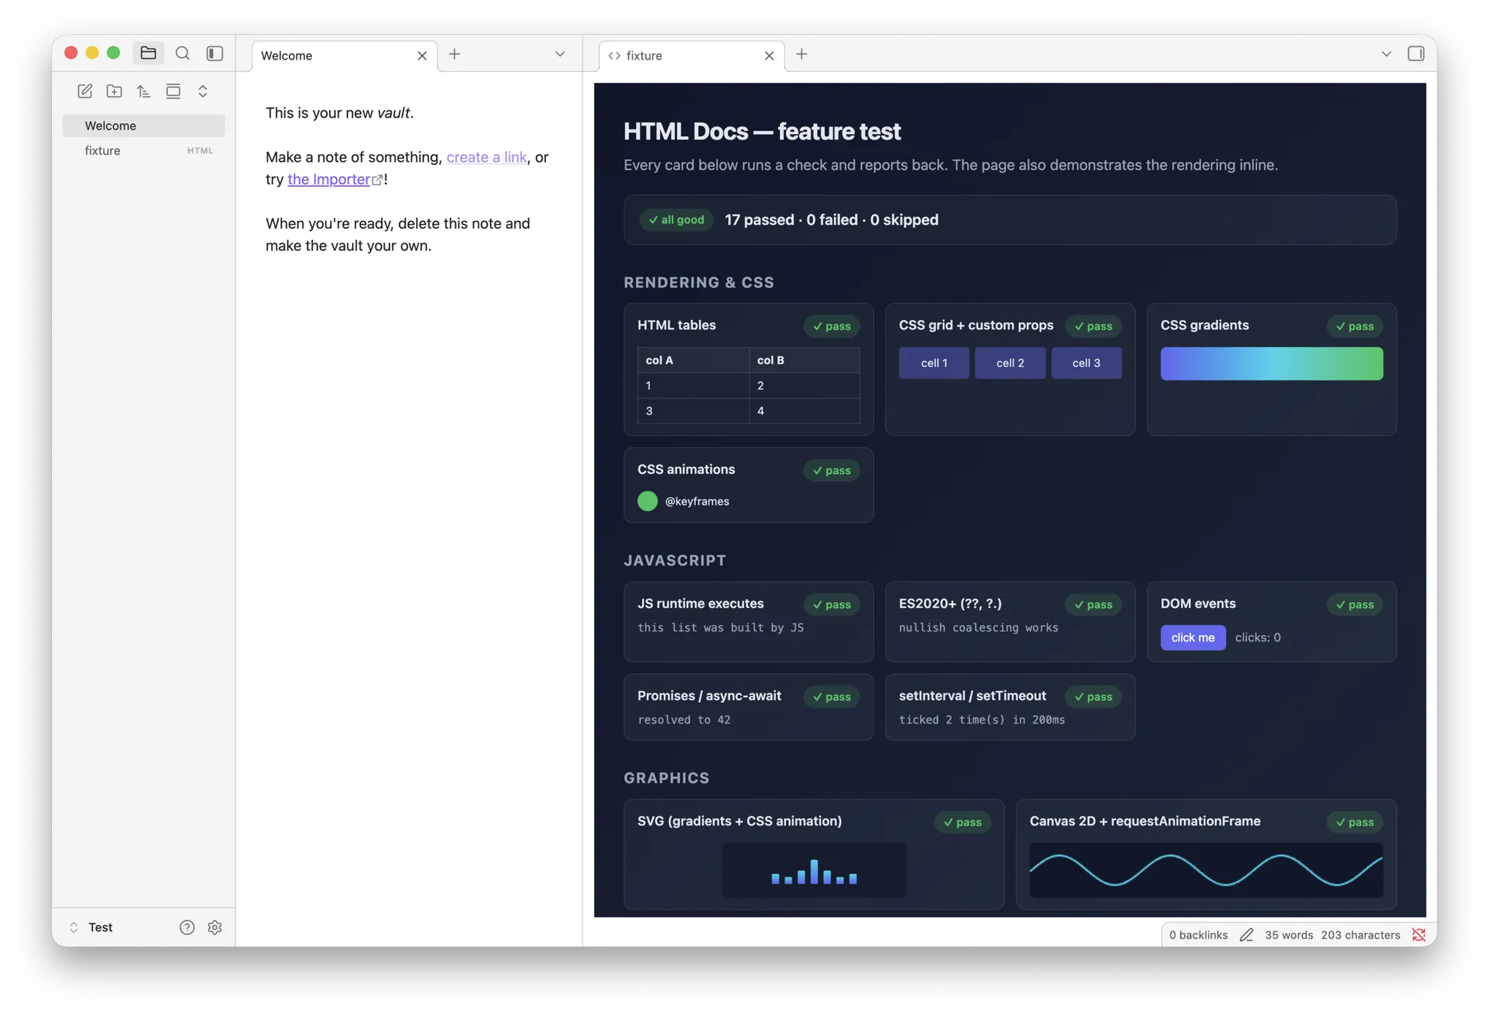The image size is (1489, 1015).
Task: Click '203 characters' in status bar
Action: tap(1360, 935)
